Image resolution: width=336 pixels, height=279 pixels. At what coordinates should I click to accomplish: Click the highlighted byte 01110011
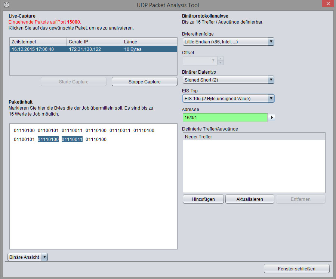72,139
